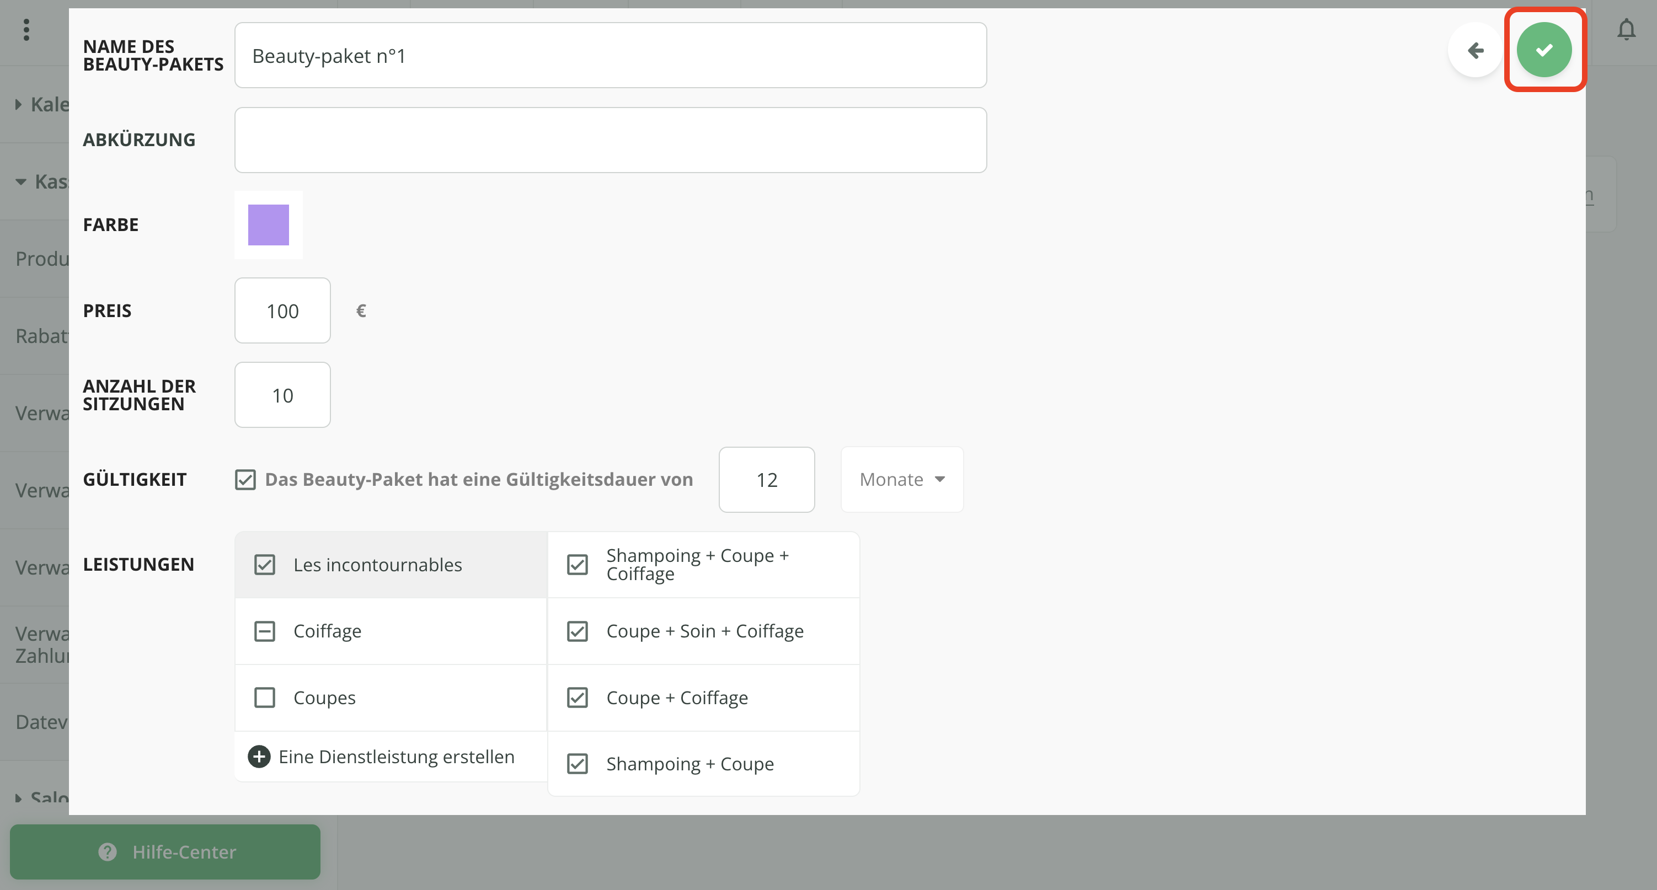Viewport: 1657px width, 890px height.
Task: Open the three-dot menu
Action: [26, 30]
